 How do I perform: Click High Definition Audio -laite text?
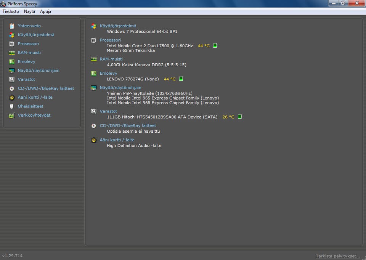[x=134, y=146]
